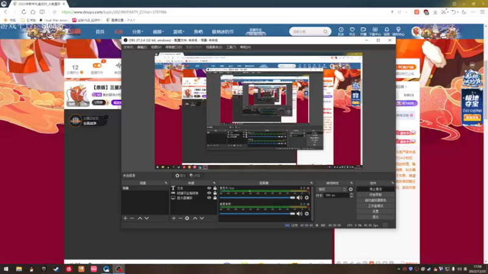The image size is (488, 274).
Task: Click the first mixer channel volume slider
Action: [257, 197]
